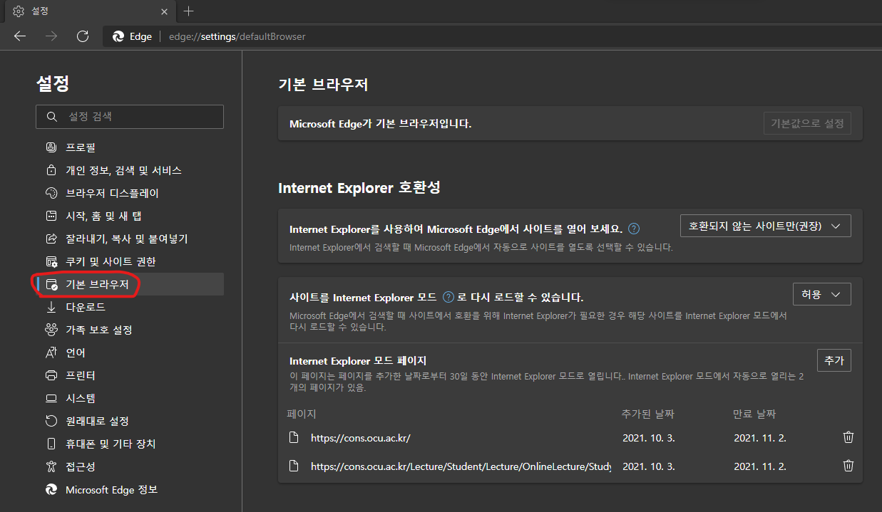Open the 허용 dropdown
Screen dimensions: 882x512
pyautogui.click(x=822, y=294)
